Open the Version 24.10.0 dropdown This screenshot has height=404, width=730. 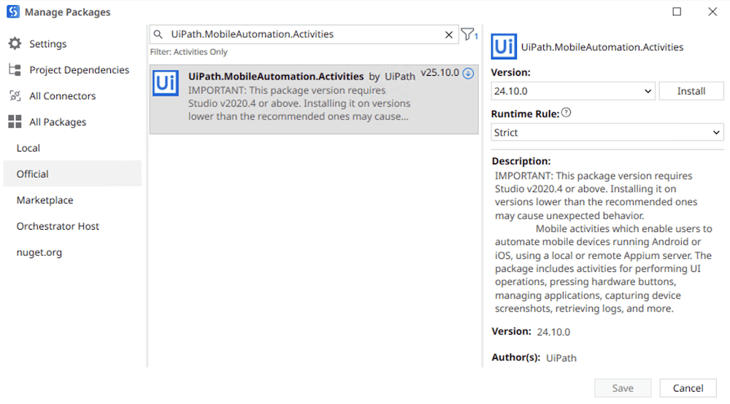(573, 91)
